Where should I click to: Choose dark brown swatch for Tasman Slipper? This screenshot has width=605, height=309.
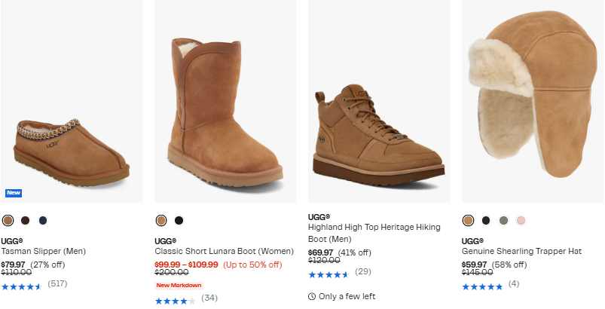(x=25, y=220)
